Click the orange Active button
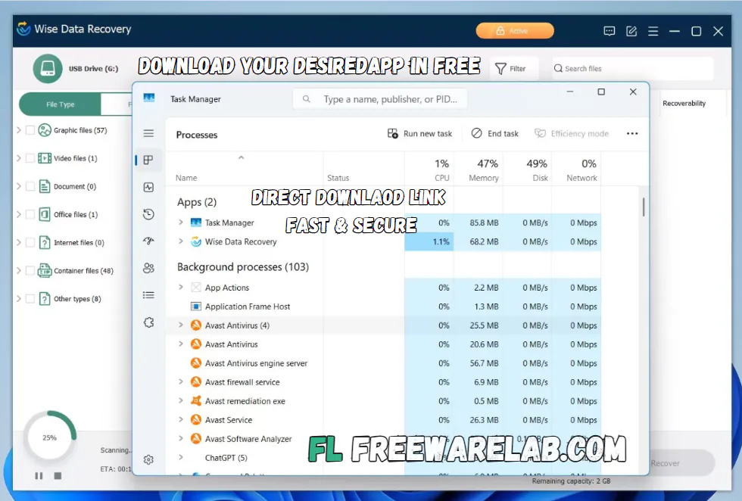Viewport: 742px width, 501px height. point(515,31)
